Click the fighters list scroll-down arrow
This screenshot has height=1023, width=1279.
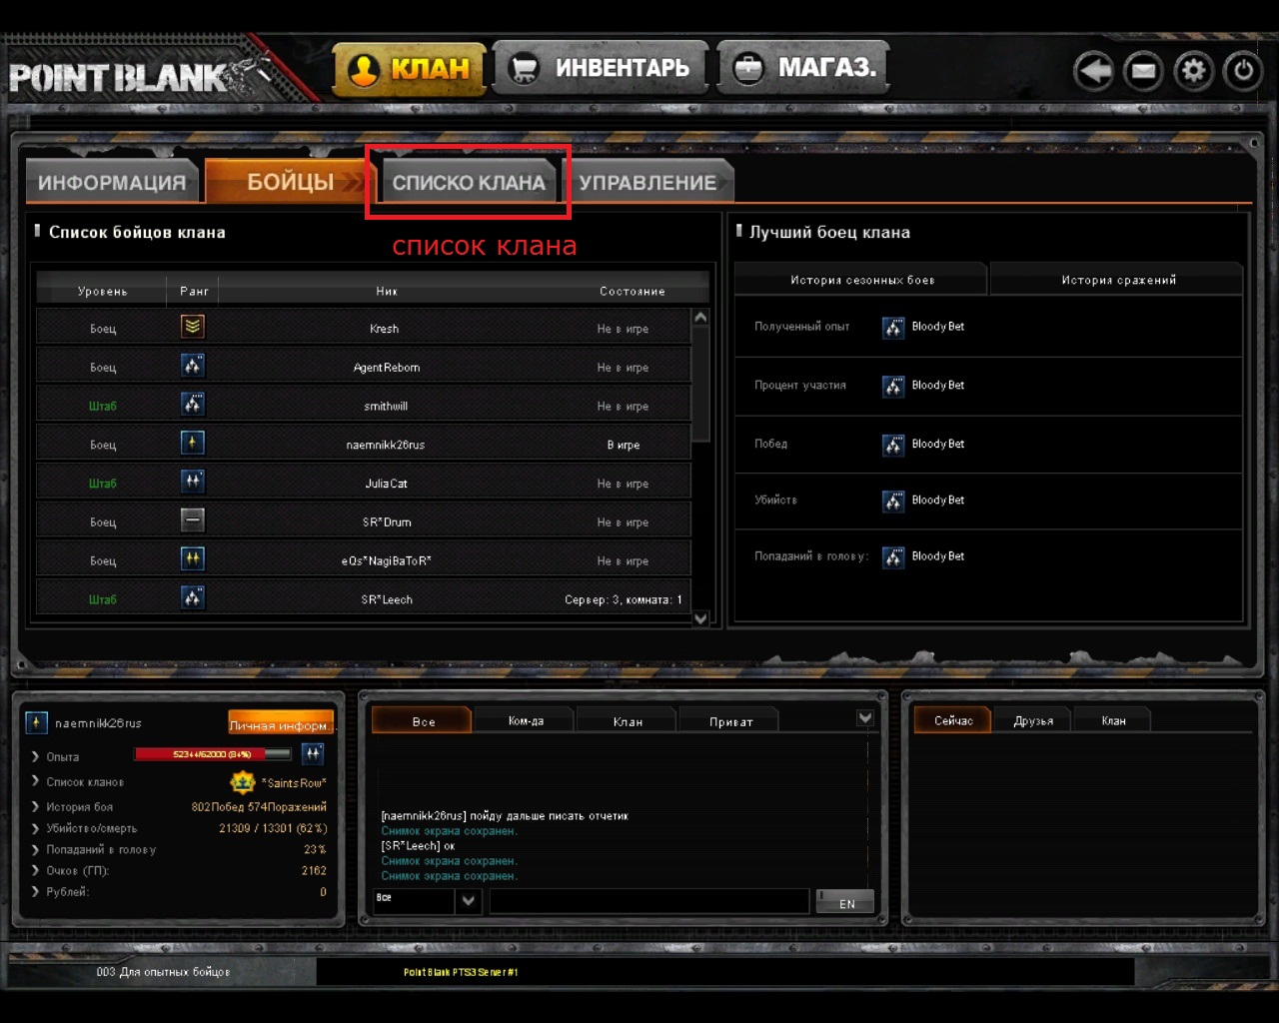pyautogui.click(x=700, y=618)
